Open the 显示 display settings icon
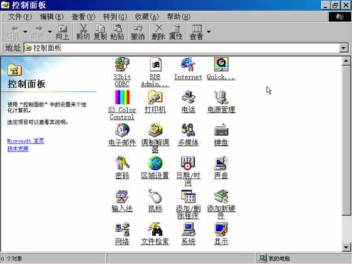Image resolution: width=352 pixels, height=264 pixels. 221,229
